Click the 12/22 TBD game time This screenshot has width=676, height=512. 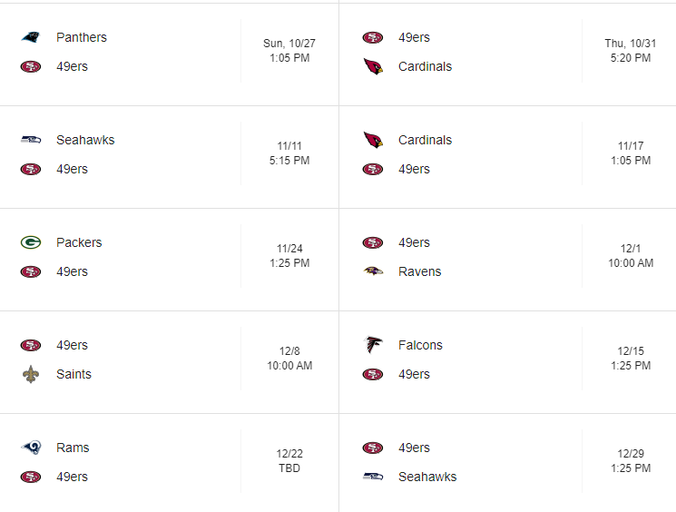(289, 460)
